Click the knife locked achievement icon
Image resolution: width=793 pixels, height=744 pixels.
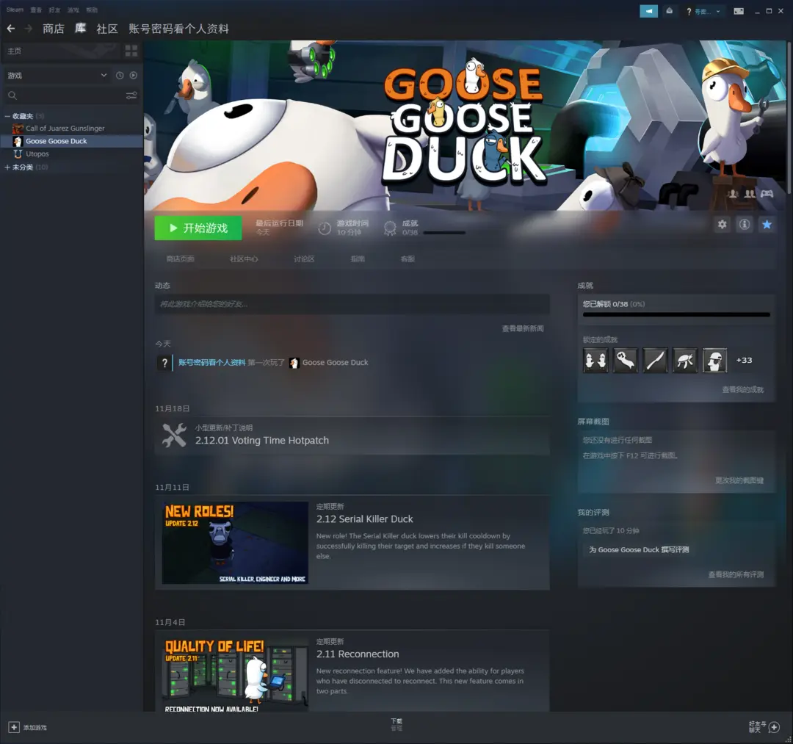click(655, 361)
